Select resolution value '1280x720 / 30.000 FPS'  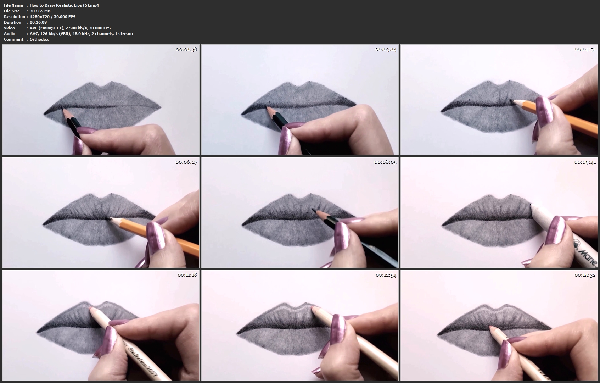coord(52,17)
